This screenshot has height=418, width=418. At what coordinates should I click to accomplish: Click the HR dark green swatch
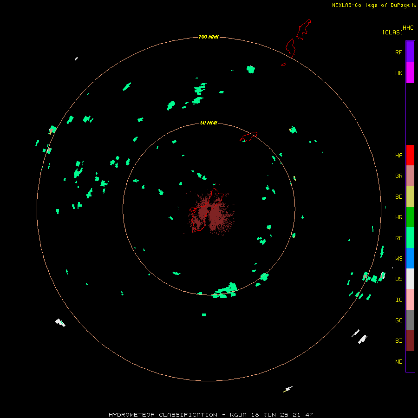click(x=410, y=217)
